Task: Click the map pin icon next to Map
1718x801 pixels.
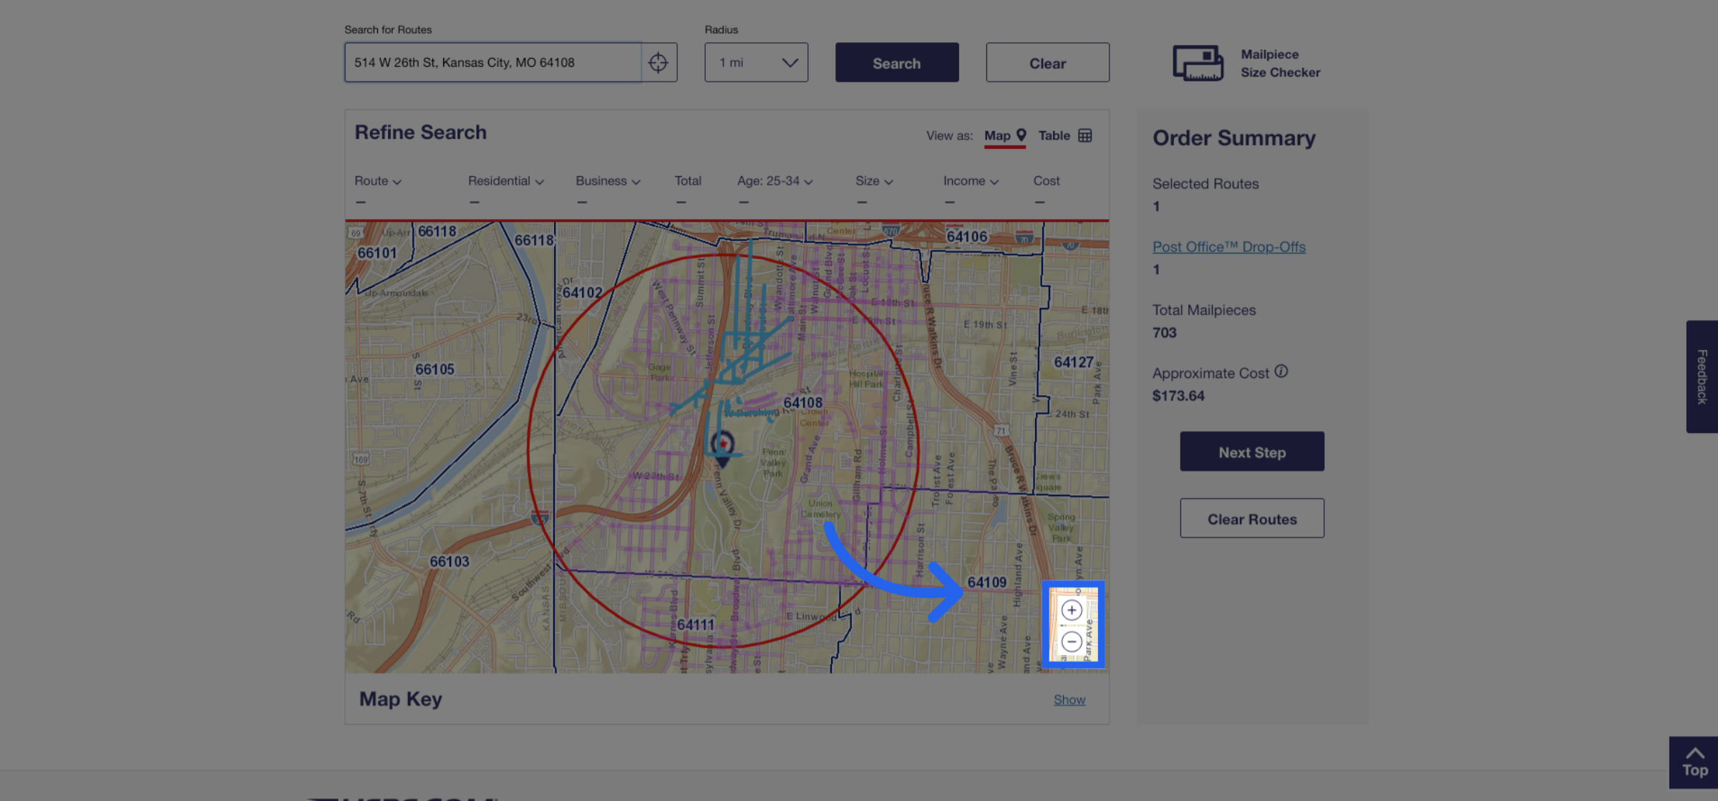Action: (1020, 135)
